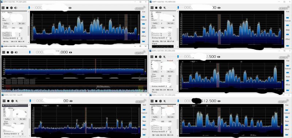Image resolution: width=292 pixels, height=138 pixels.
Task: Click the tallest spectrum peak in the top-left window
Action: point(79,17)
